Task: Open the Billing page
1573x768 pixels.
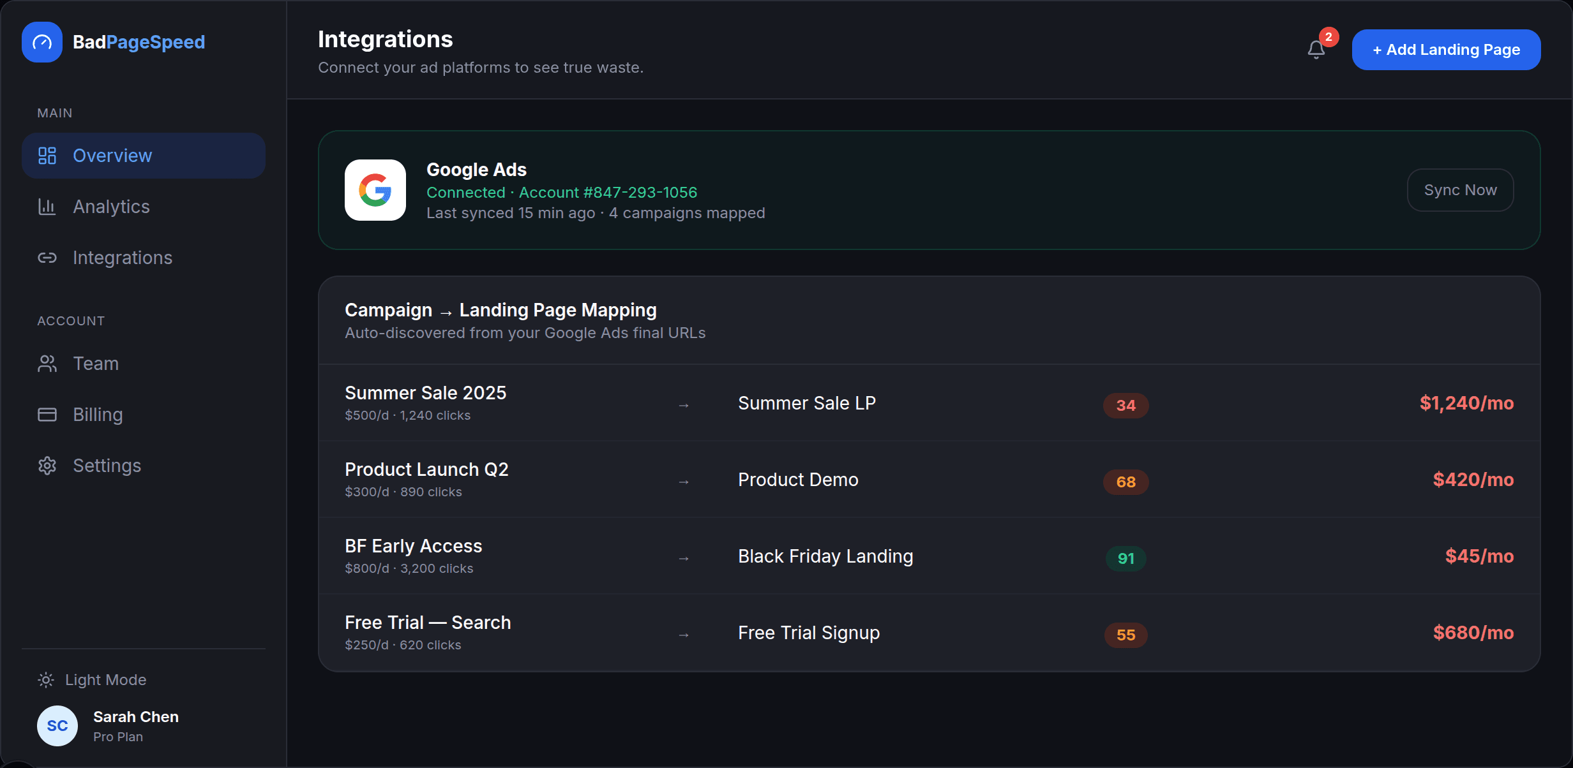Action: point(144,415)
